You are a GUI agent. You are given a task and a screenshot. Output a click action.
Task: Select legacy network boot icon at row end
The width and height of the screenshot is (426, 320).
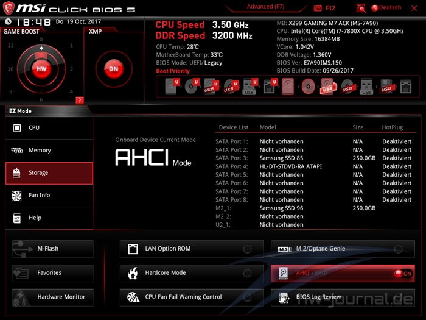406,87
